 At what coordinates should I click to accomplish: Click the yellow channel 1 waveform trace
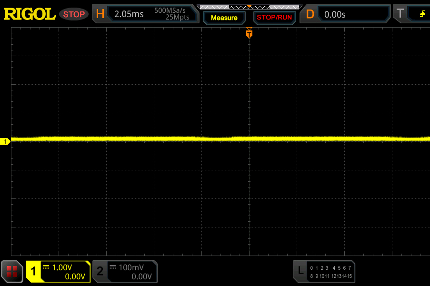pos(220,139)
